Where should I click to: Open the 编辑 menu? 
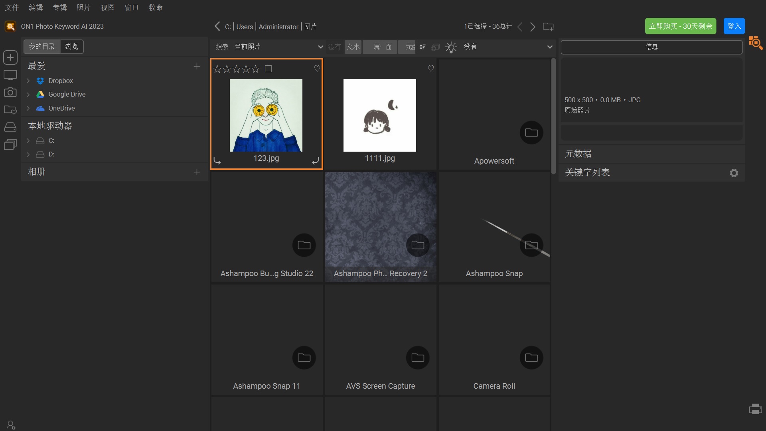point(36,8)
